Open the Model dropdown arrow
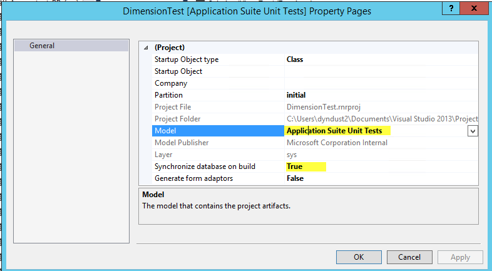Screen dimensions: 492x271 coord(473,131)
